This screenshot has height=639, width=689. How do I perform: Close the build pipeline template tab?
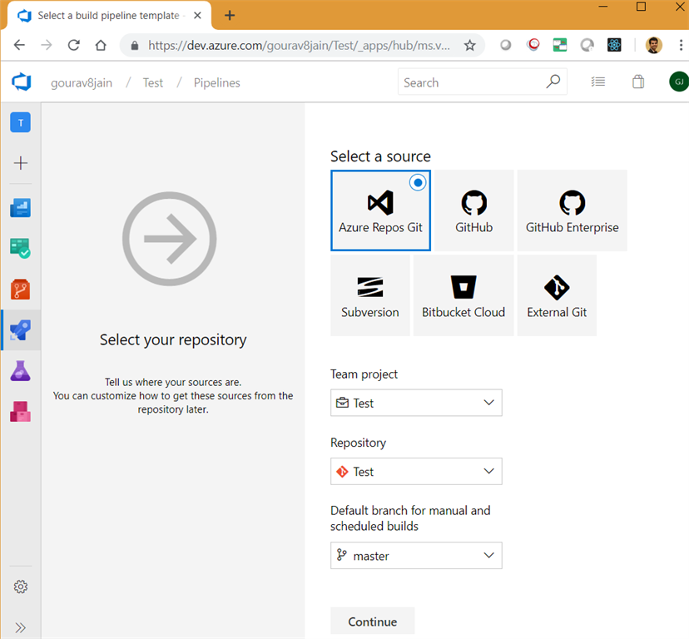click(197, 15)
